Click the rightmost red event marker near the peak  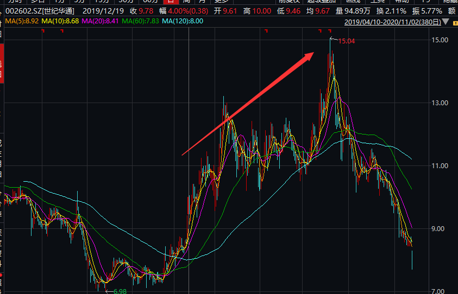(x=329, y=31)
